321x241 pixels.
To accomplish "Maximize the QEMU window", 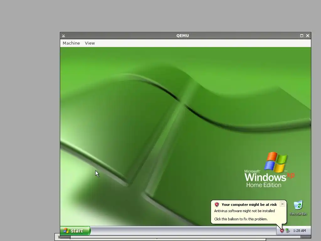I will click(302, 36).
